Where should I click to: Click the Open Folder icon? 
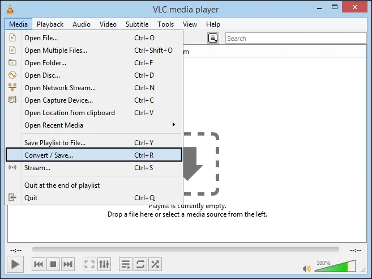pyautogui.click(x=12, y=62)
